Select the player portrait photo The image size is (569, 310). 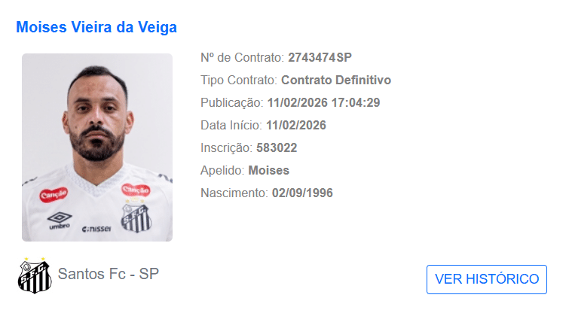click(97, 147)
